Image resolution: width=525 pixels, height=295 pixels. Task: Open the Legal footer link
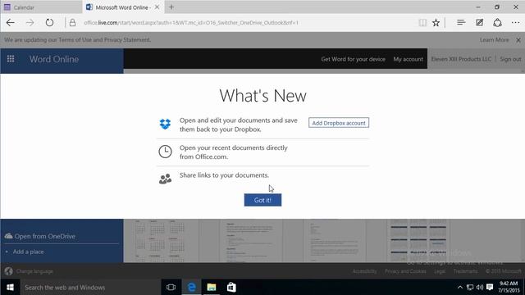[x=440, y=271]
